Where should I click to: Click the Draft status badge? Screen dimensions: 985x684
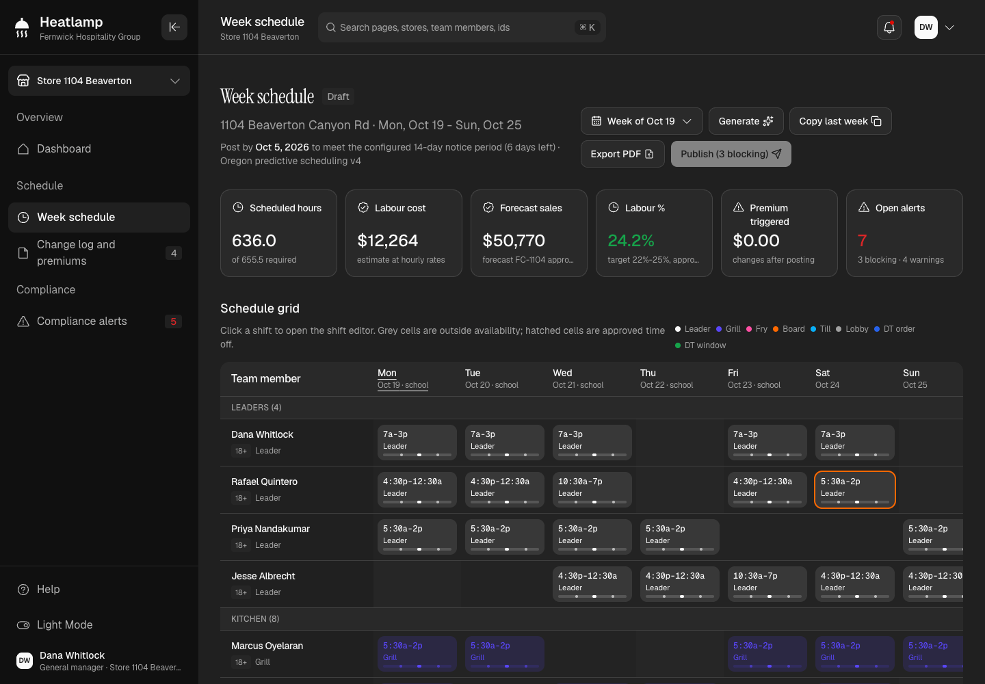pyautogui.click(x=338, y=96)
